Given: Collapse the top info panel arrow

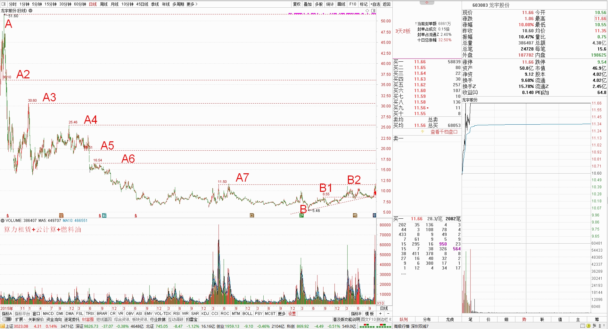Looking at the screenshot, I should tap(427, 3).
